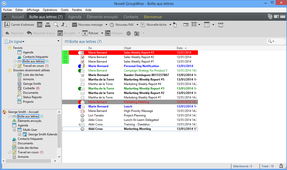The width and height of the screenshot is (287, 170).
Task: Click the panel layout icon in toolbar
Action: click(186, 25)
